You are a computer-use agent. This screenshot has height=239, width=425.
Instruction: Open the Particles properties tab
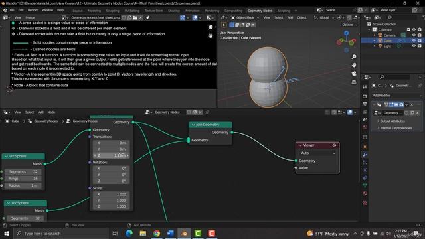coord(365,162)
